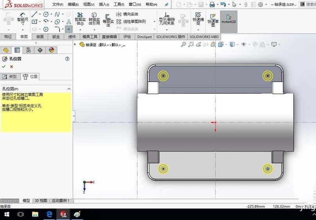Switch to 曲面 ribbon tab
This screenshot has width=316, height=220.
click(x=40, y=37)
